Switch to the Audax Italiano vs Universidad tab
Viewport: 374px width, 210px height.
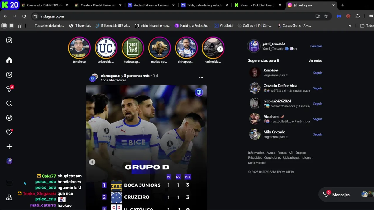pyautogui.click(x=152, y=5)
